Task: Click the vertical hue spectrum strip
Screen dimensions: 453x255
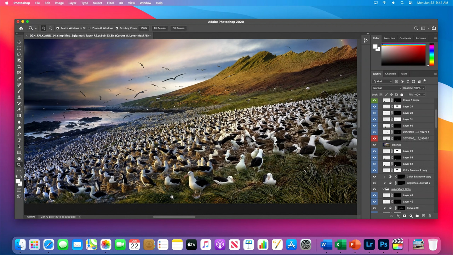Action: tap(431, 54)
